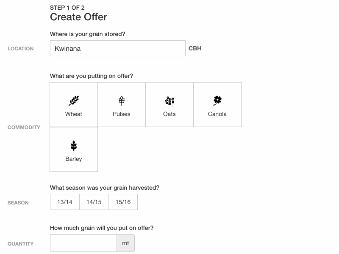Pick the Oats commodity label
This screenshot has height=254, width=339.
click(169, 114)
